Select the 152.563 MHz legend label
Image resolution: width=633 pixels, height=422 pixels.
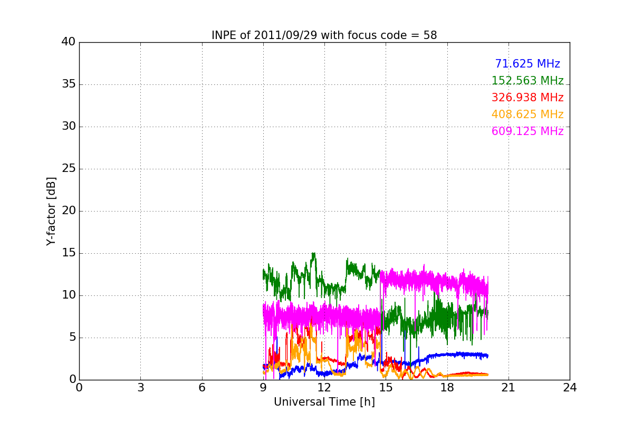[x=527, y=81]
